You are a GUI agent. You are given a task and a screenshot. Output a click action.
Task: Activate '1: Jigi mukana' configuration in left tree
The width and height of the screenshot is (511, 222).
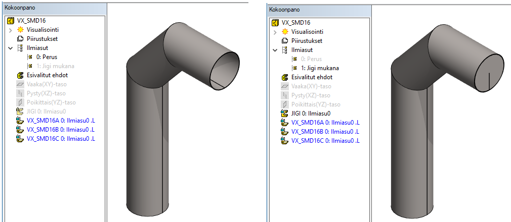[55, 66]
